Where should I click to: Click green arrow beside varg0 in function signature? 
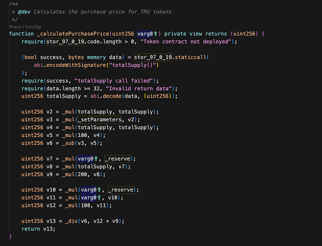156,34
